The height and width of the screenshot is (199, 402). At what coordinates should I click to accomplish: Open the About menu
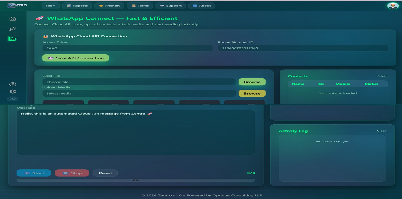coord(202,6)
